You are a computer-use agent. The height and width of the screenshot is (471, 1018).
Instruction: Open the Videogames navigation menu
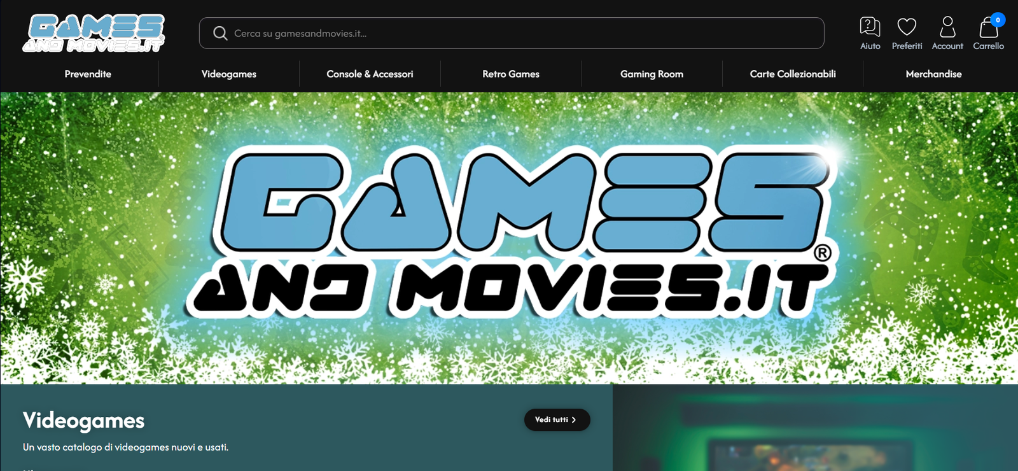229,74
